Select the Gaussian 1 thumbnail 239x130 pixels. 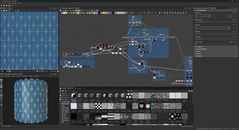point(172,116)
